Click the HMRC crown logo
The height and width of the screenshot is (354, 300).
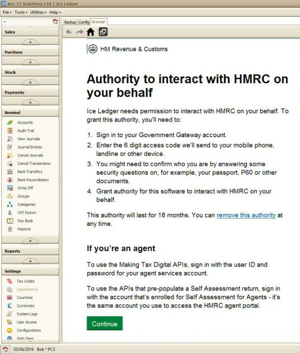[92, 49]
